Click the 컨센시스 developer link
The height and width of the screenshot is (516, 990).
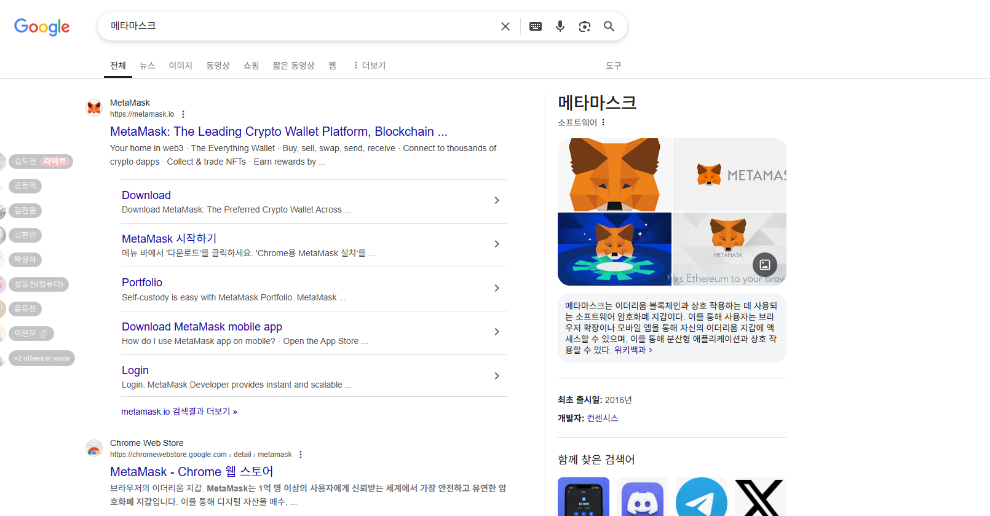click(x=603, y=418)
